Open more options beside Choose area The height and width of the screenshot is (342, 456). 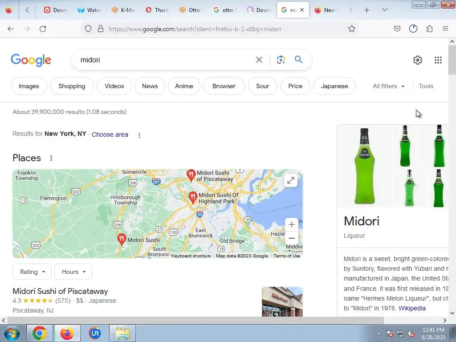click(139, 135)
